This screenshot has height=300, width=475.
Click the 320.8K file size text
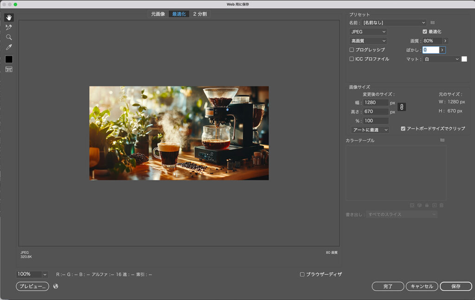click(26, 257)
